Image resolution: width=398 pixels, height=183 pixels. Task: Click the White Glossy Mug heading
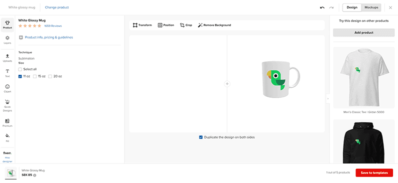(32, 20)
